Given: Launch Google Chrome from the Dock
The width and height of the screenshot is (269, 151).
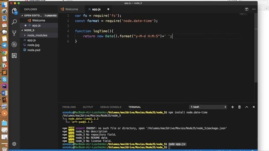Looking at the screenshot, I should pos(5,52).
